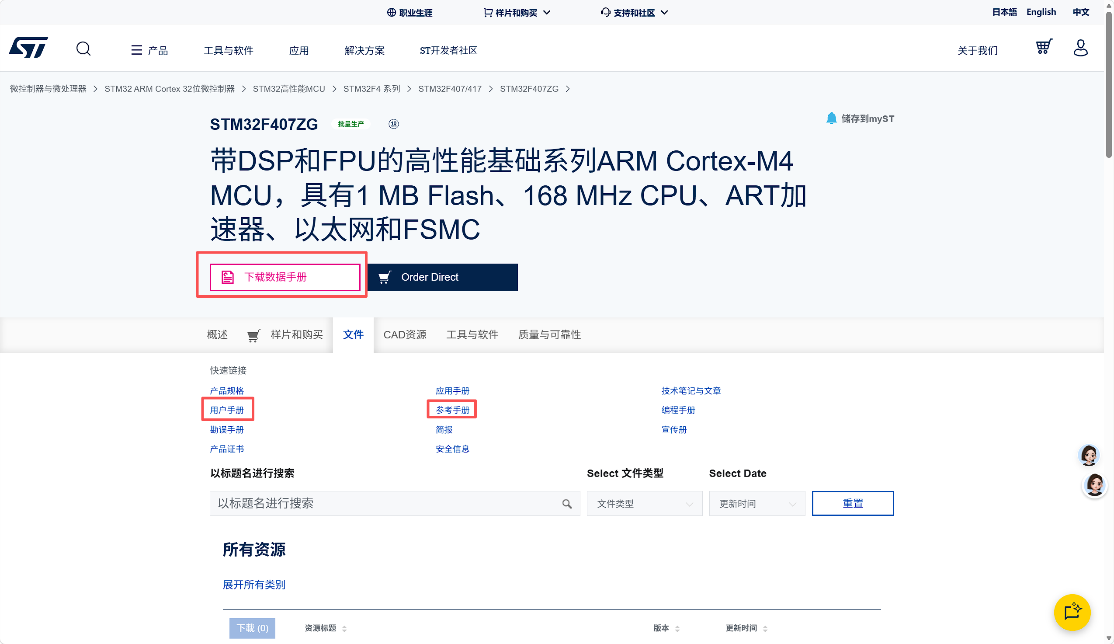
Task: Click the 重置 reset button
Action: click(x=853, y=503)
